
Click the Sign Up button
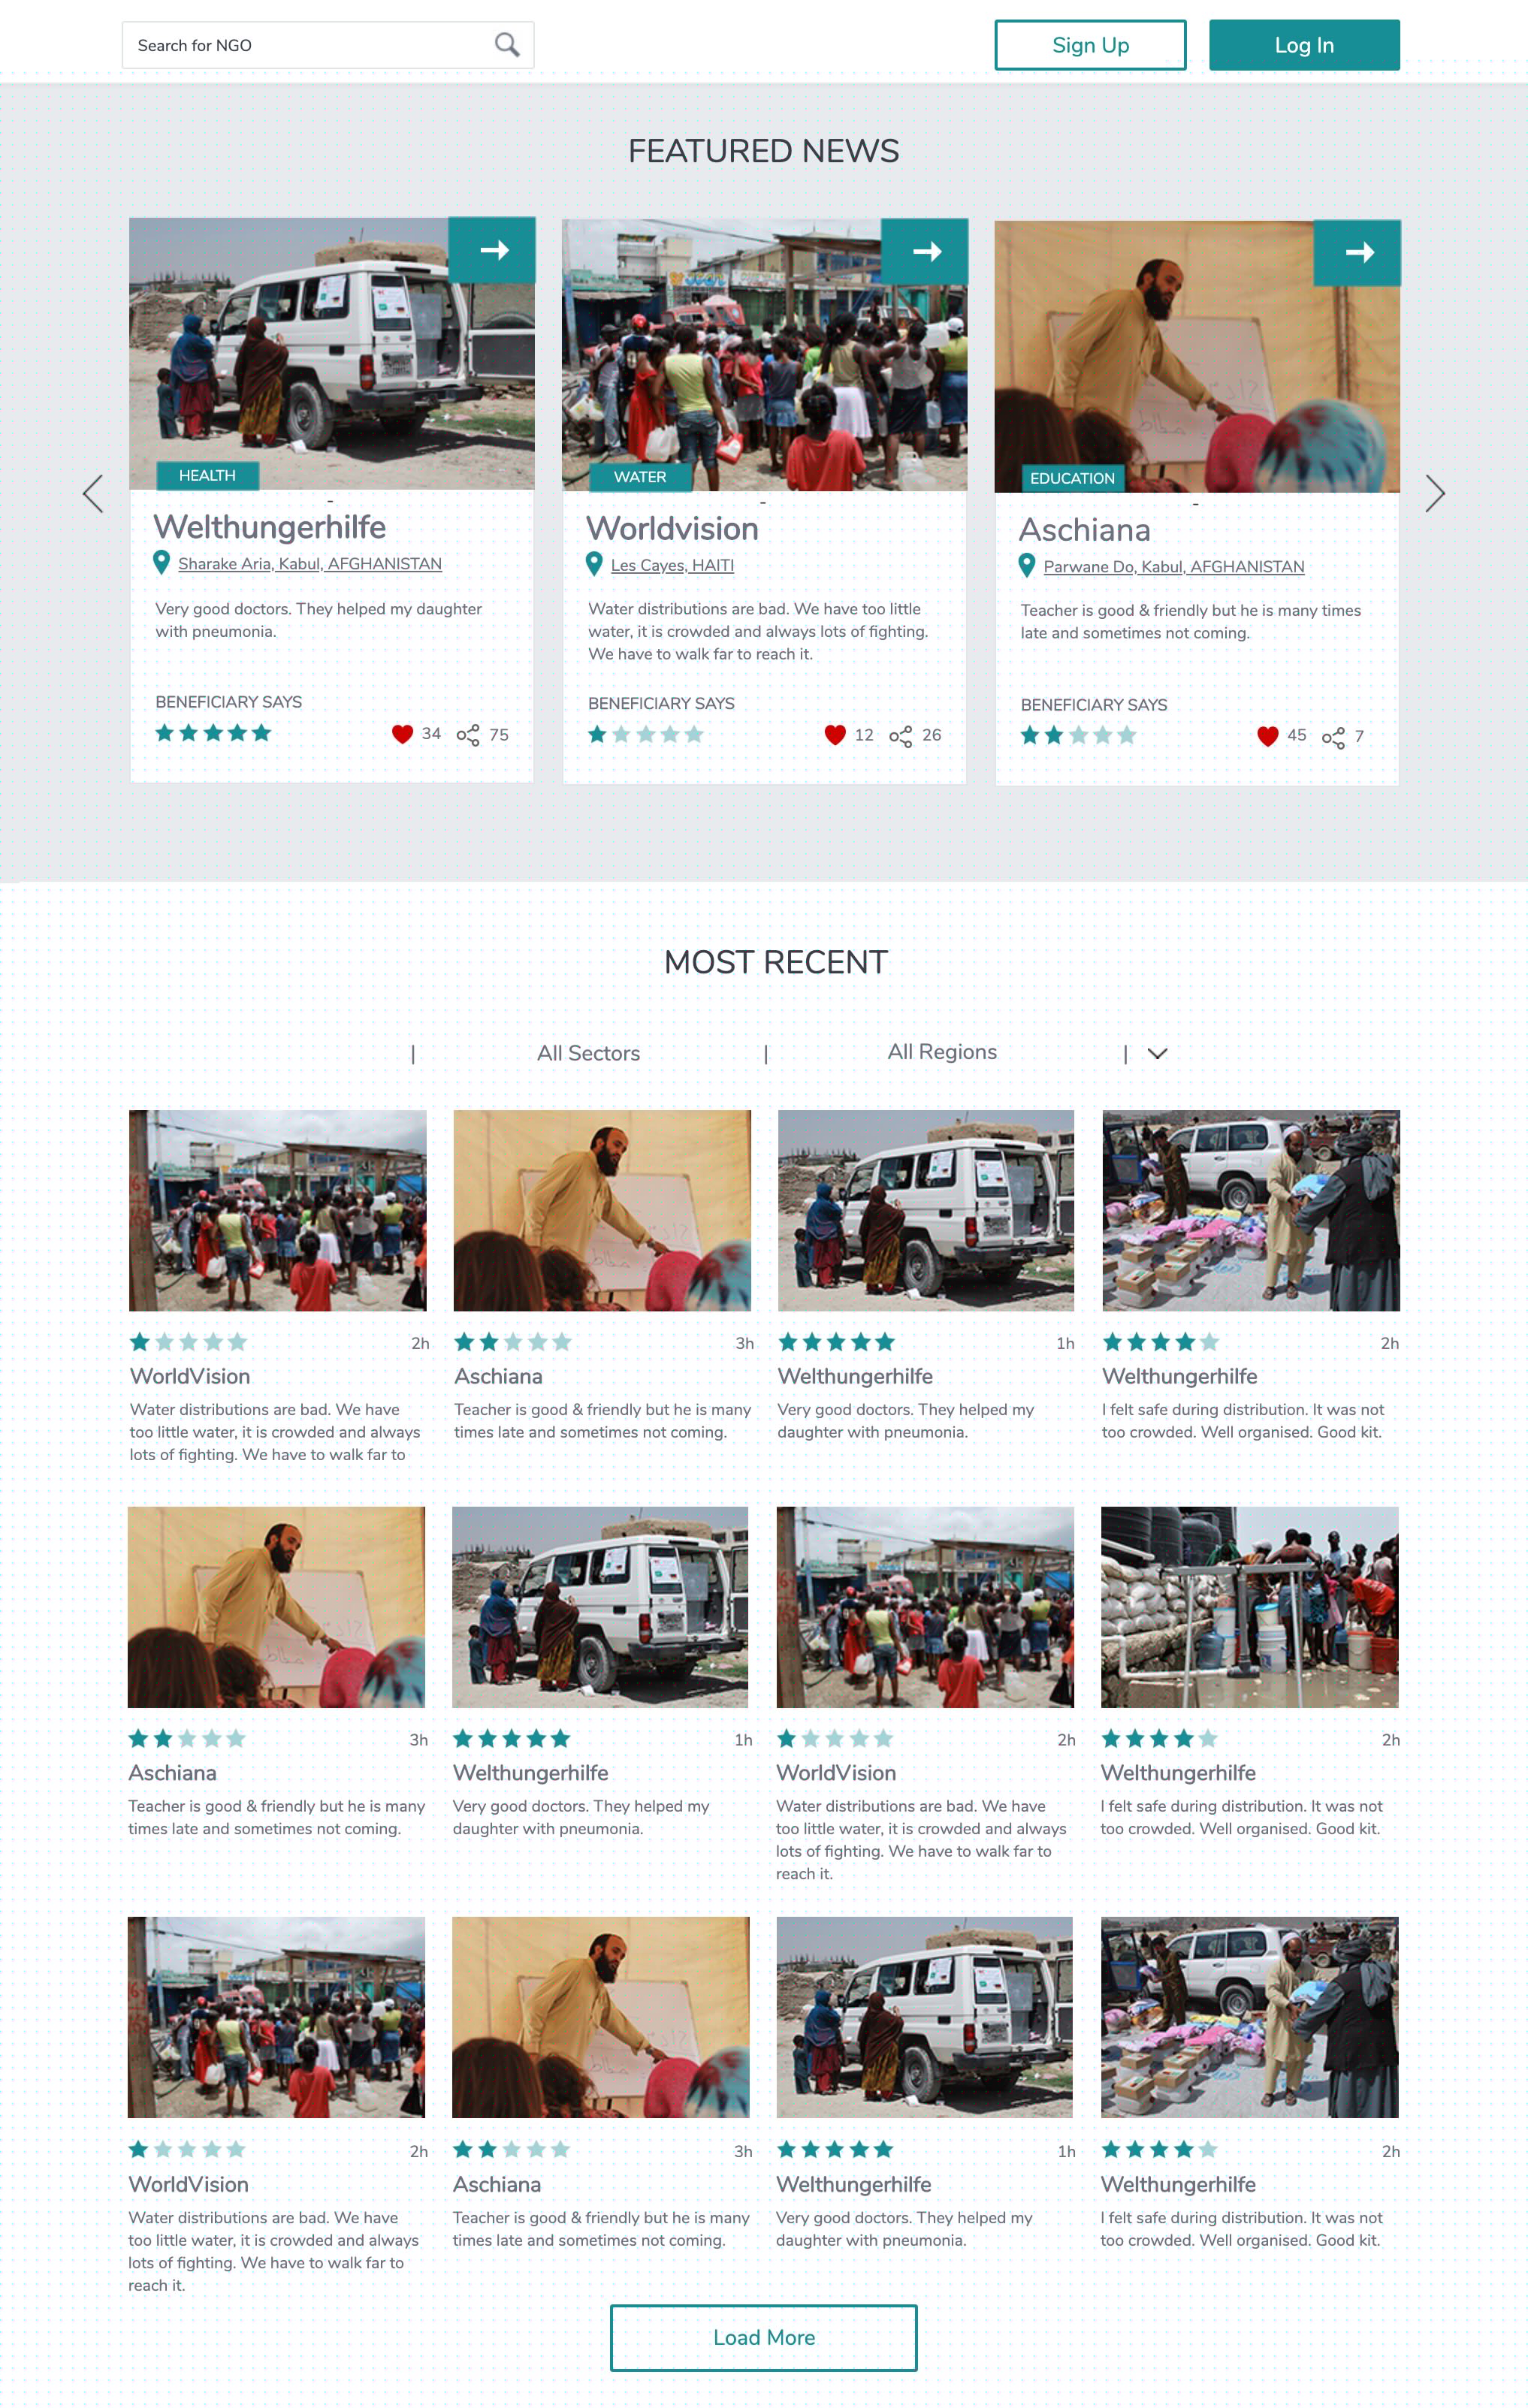point(1090,45)
